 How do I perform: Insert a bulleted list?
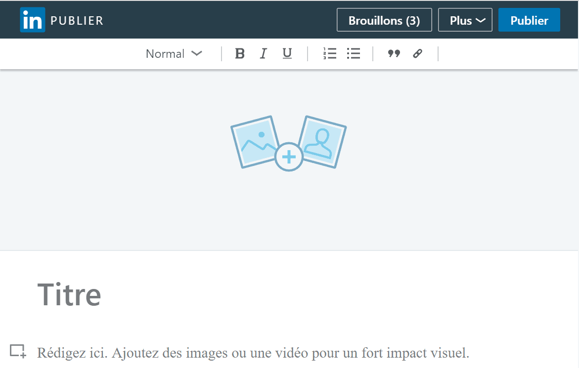354,54
